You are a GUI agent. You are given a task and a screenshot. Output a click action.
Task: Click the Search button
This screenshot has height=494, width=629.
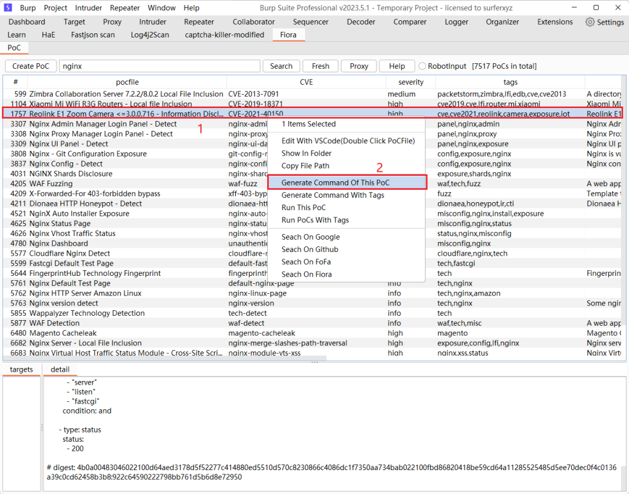(281, 66)
